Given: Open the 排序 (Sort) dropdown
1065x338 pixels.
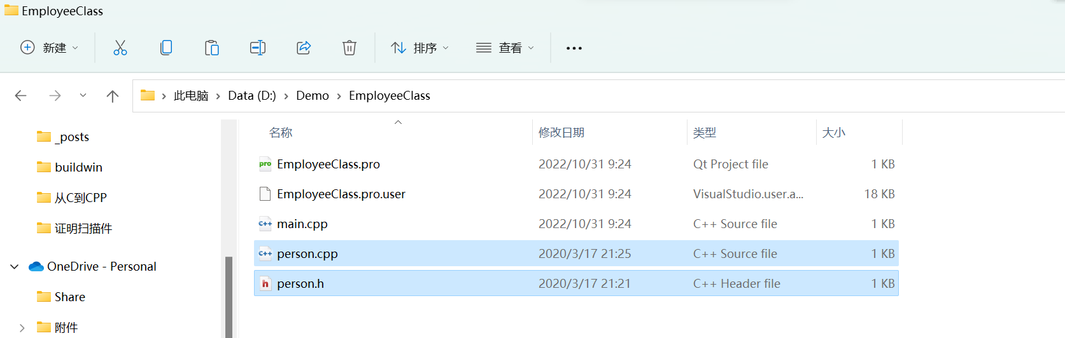Looking at the screenshot, I should coord(420,48).
